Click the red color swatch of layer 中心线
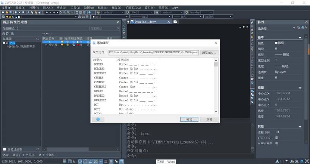Image resolution: width=310 pixels, height=164 pixels. 79,45
